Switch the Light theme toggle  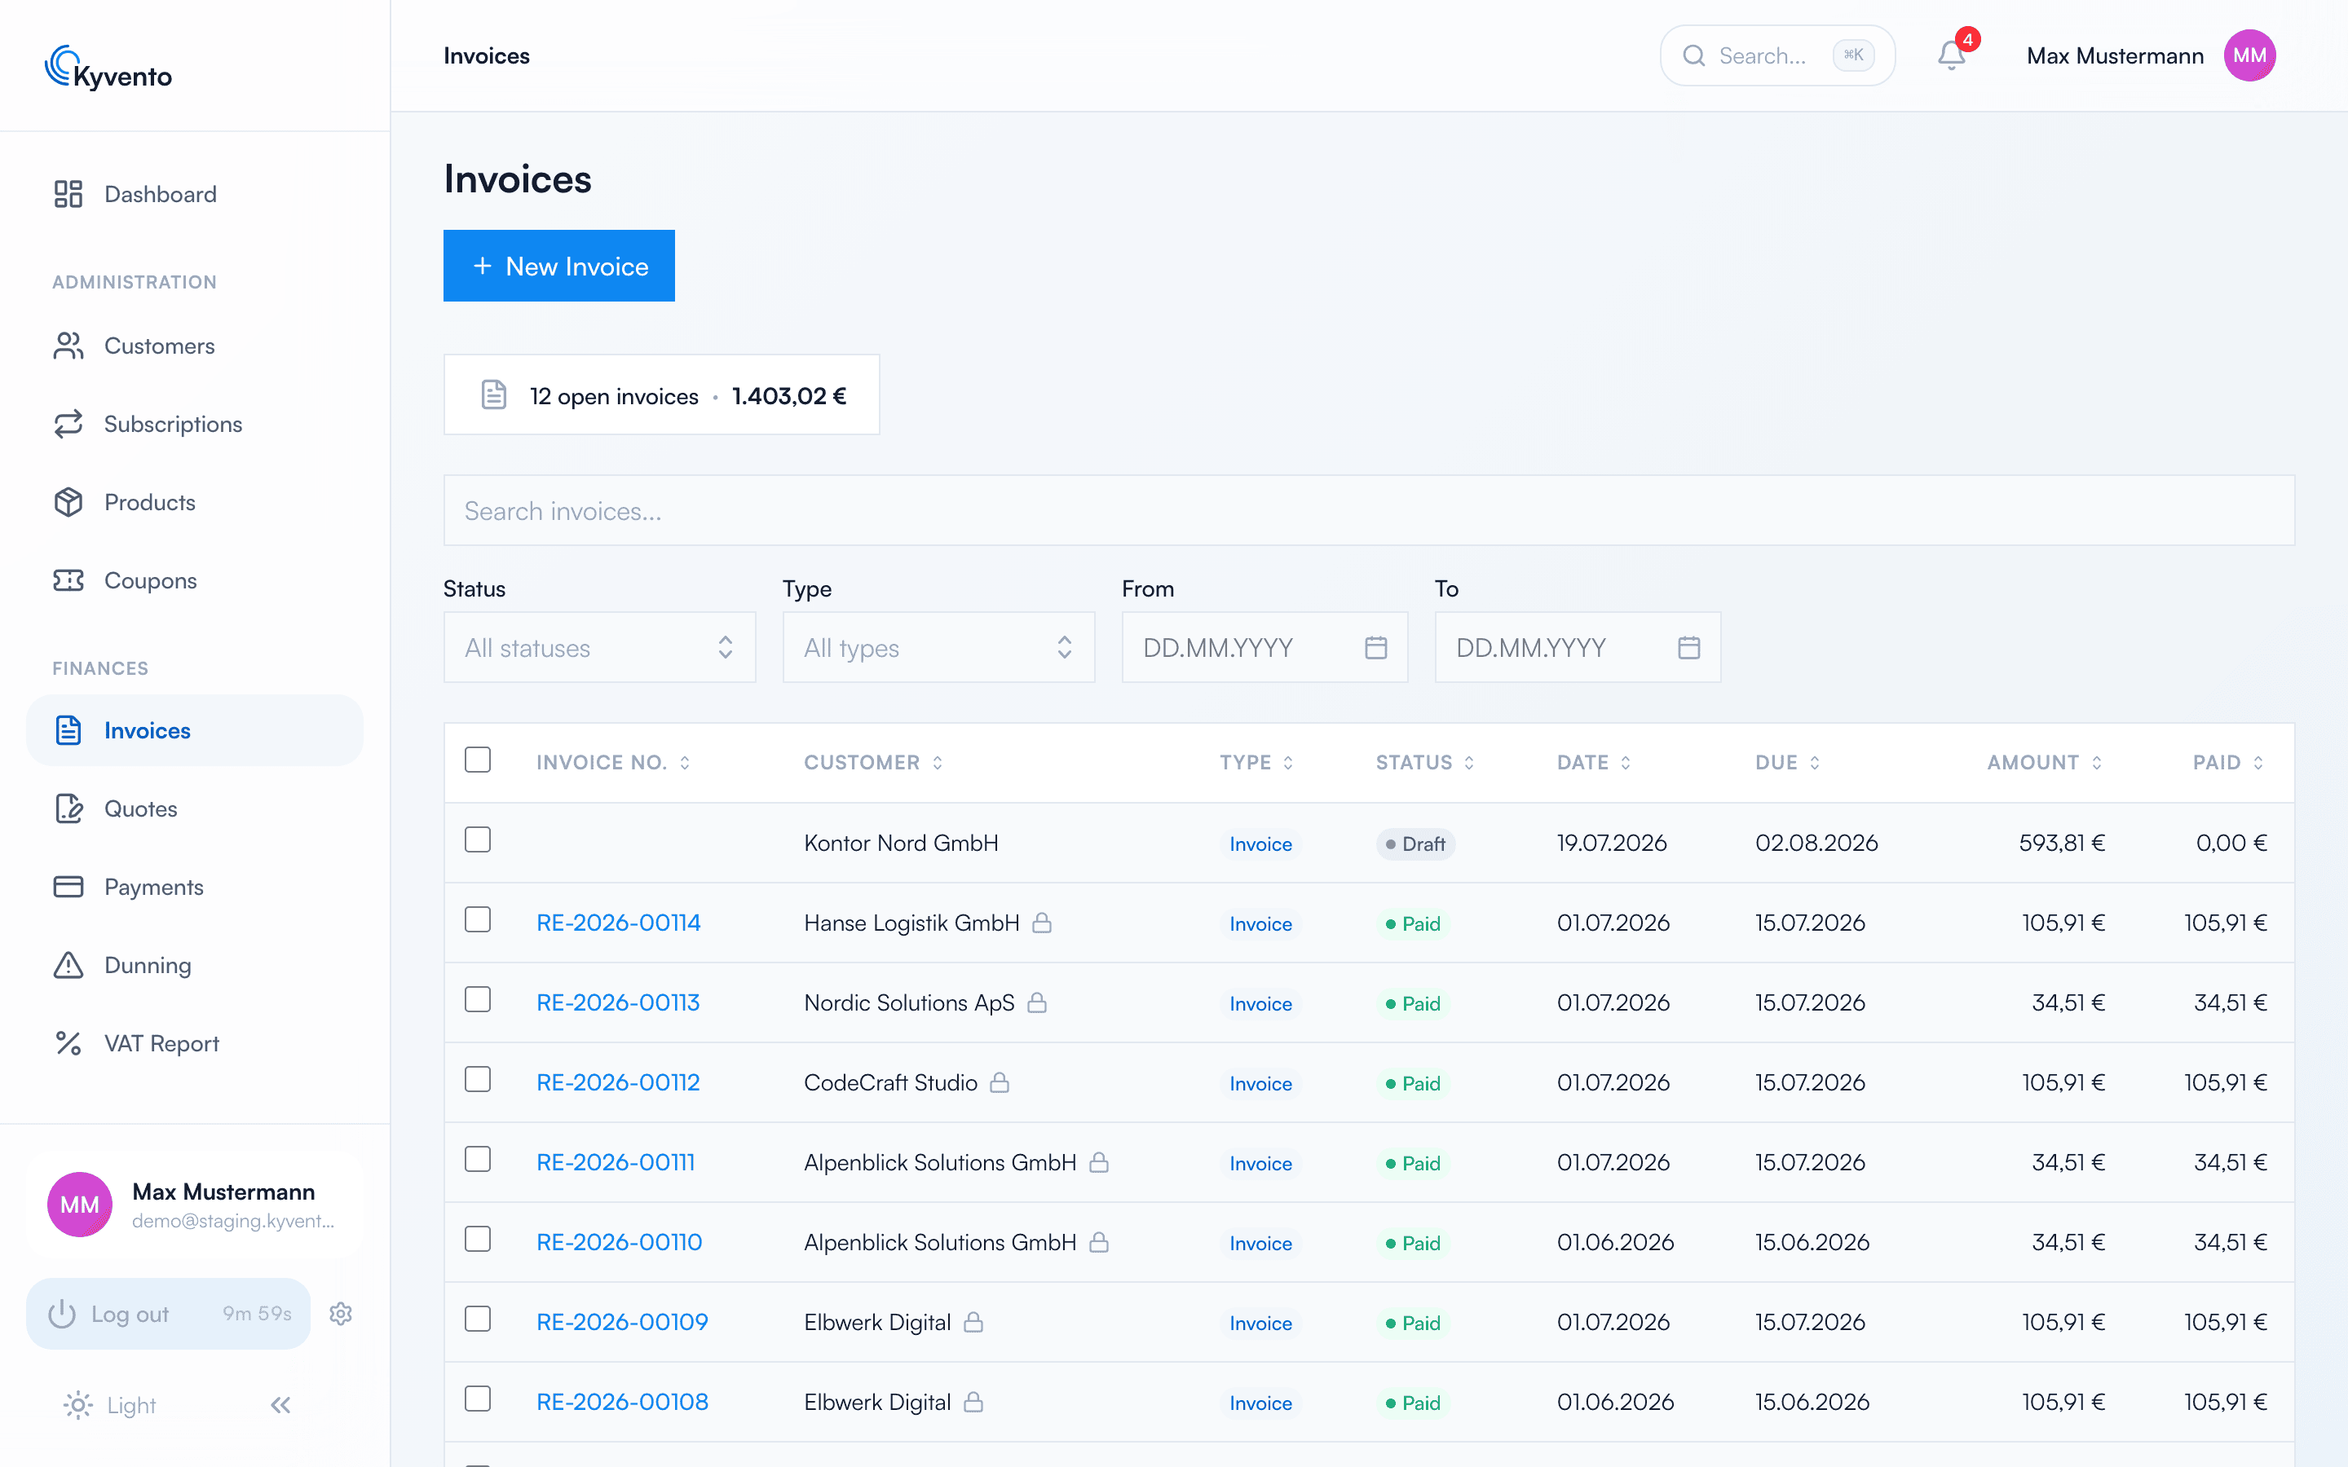tap(109, 1405)
